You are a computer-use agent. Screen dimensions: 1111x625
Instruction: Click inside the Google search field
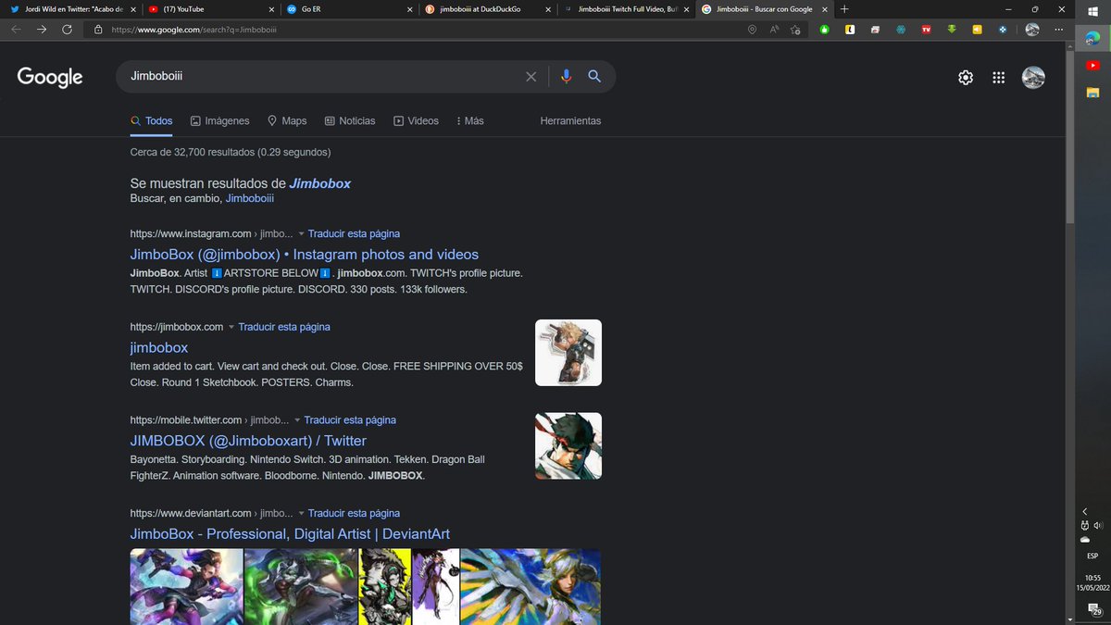pos(324,77)
